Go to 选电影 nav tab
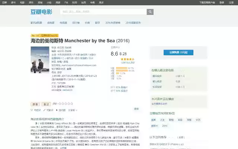This screenshot has width=238, height=149. pyautogui.click(x=51, y=23)
